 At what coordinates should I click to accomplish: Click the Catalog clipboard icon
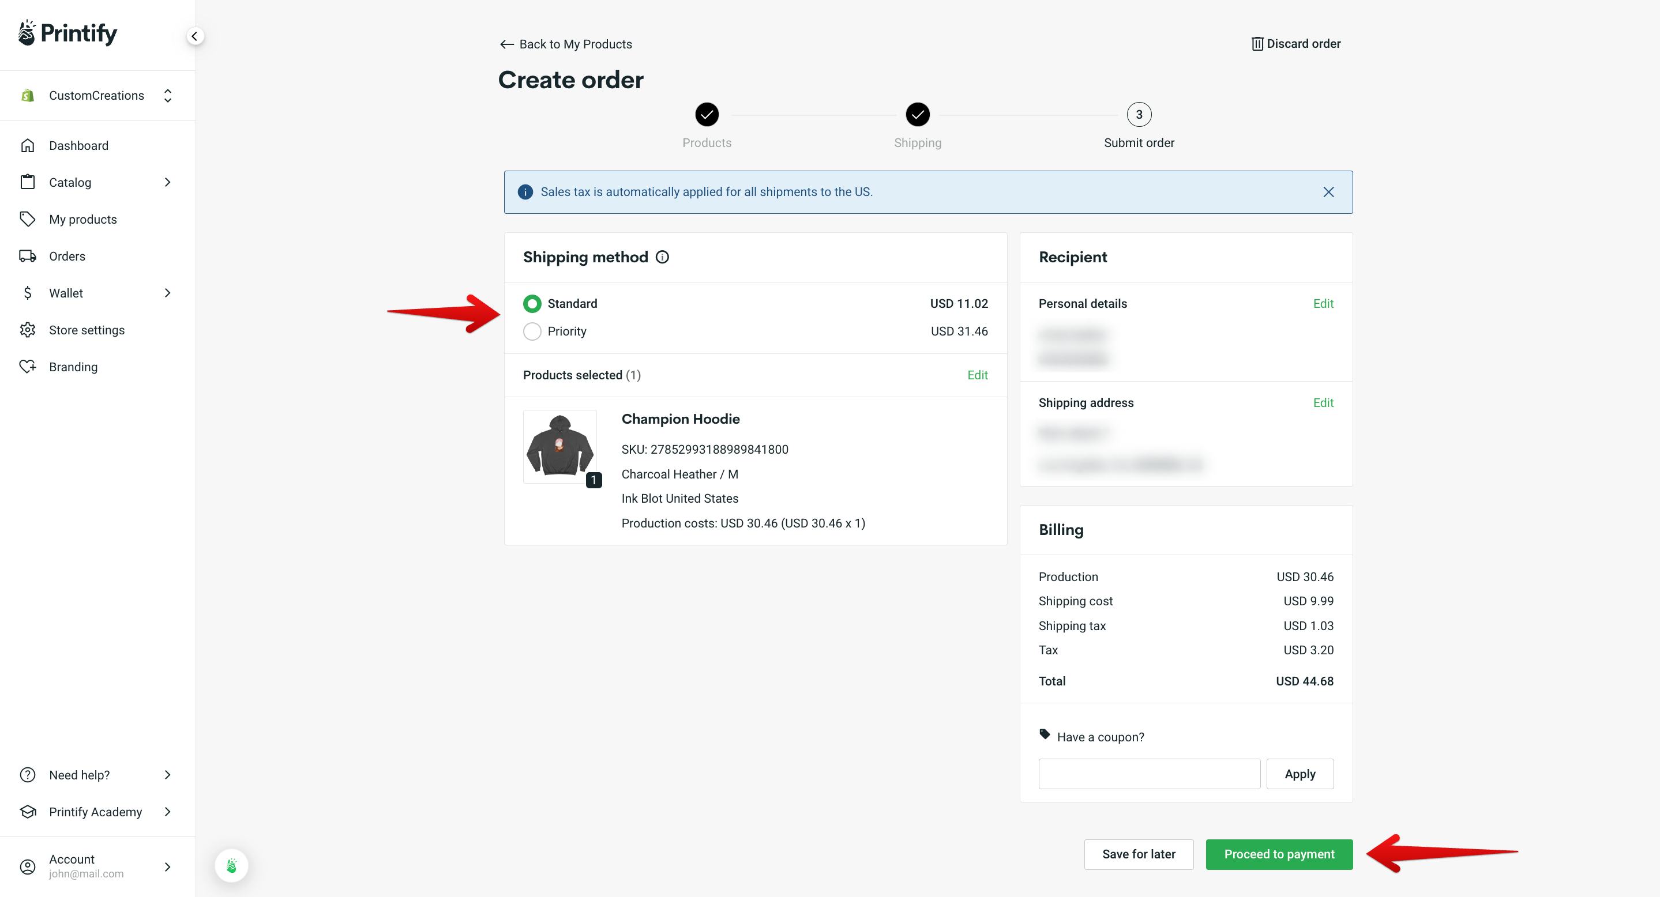(x=27, y=182)
